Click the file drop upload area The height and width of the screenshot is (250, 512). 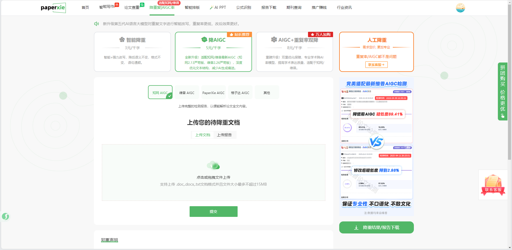(214, 173)
